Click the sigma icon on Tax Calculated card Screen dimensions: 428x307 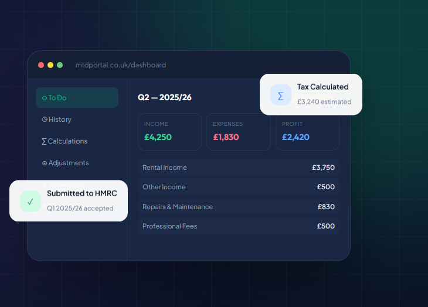coord(280,95)
